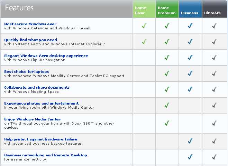Click text 'for easier connectivity'
The width and height of the screenshot is (228, 166).
(x=25, y=159)
